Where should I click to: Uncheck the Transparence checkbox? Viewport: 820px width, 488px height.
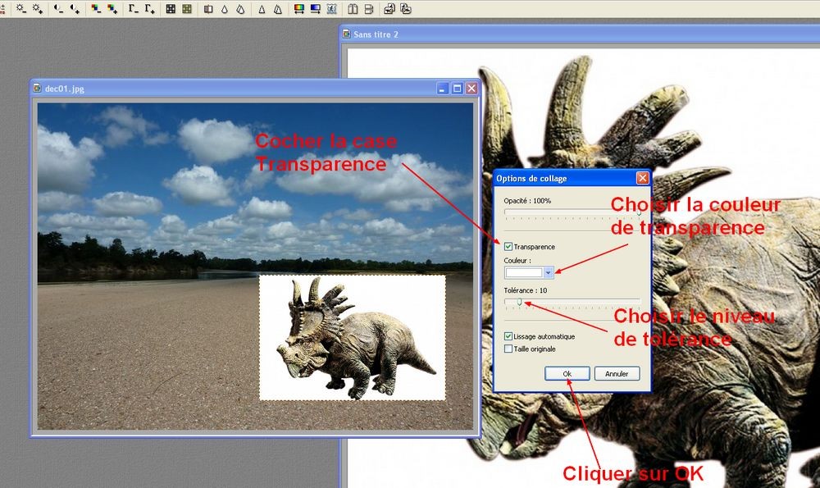coord(508,246)
